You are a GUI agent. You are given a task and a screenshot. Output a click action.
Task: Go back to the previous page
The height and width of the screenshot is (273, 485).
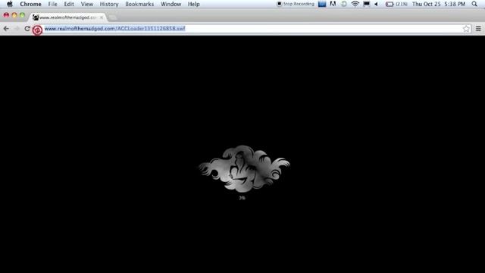click(x=6, y=29)
